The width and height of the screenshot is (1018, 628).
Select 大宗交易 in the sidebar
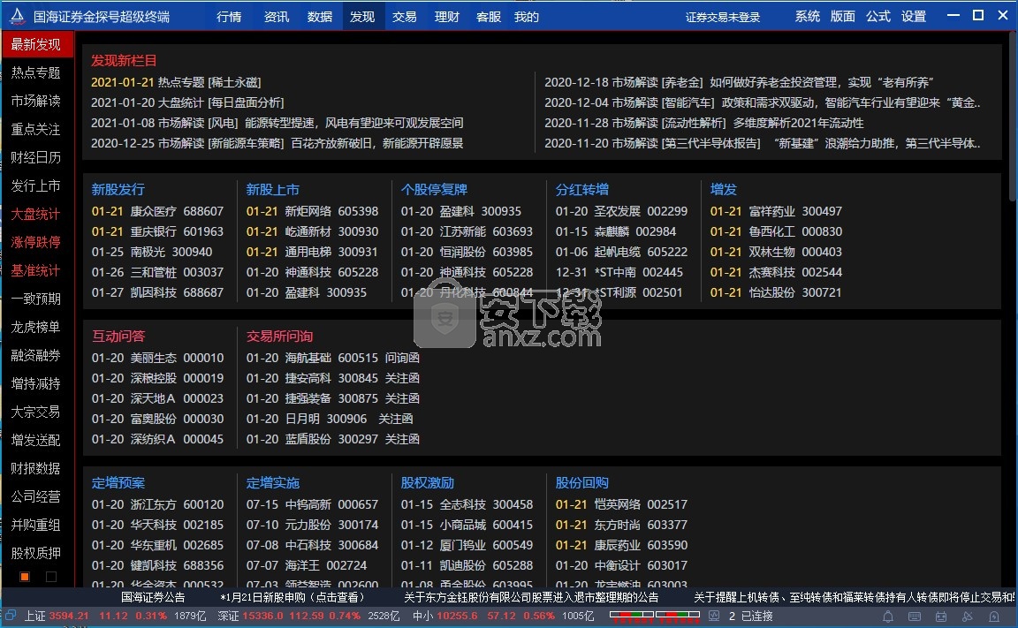[x=36, y=412]
